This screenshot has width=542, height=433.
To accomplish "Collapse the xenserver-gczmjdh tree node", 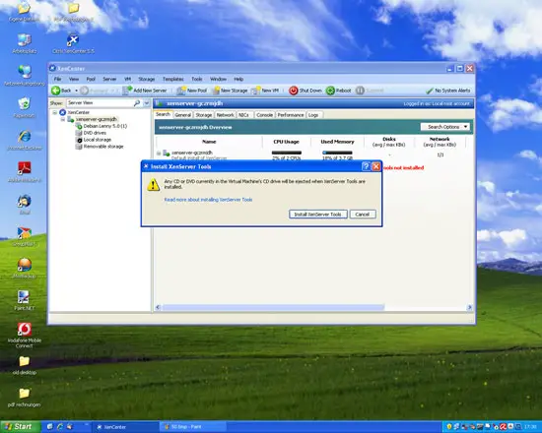I will pos(63,119).
